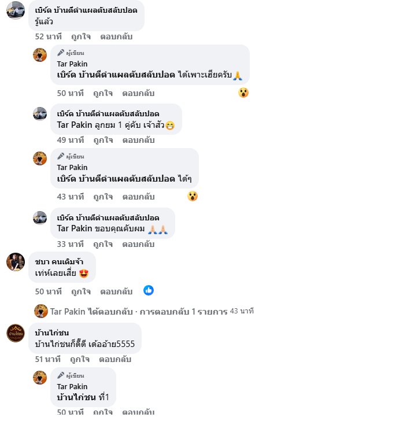Click the wow reaction on the 43-minute Tar Pakin reply

[x=193, y=196]
